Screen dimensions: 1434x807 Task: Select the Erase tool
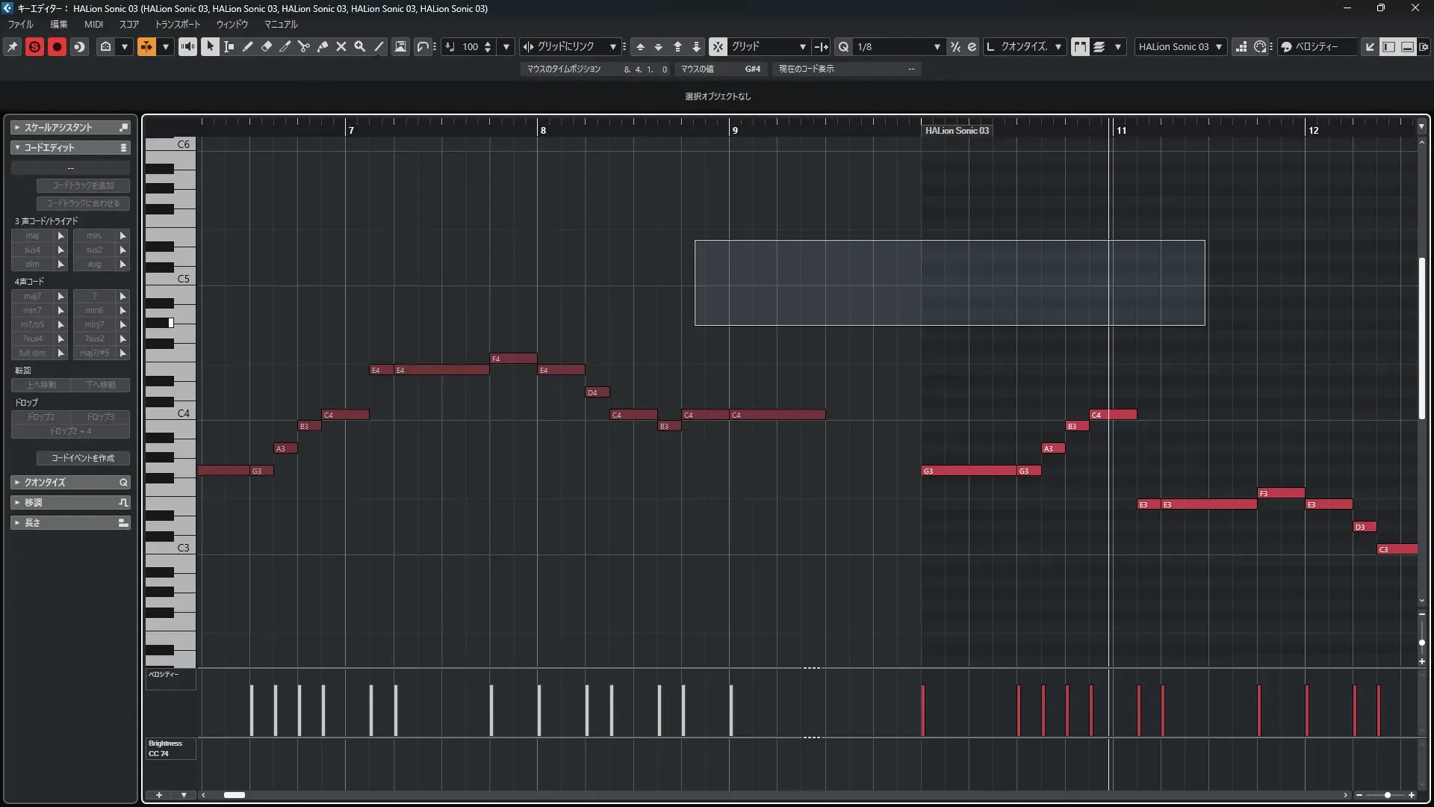pos(267,46)
